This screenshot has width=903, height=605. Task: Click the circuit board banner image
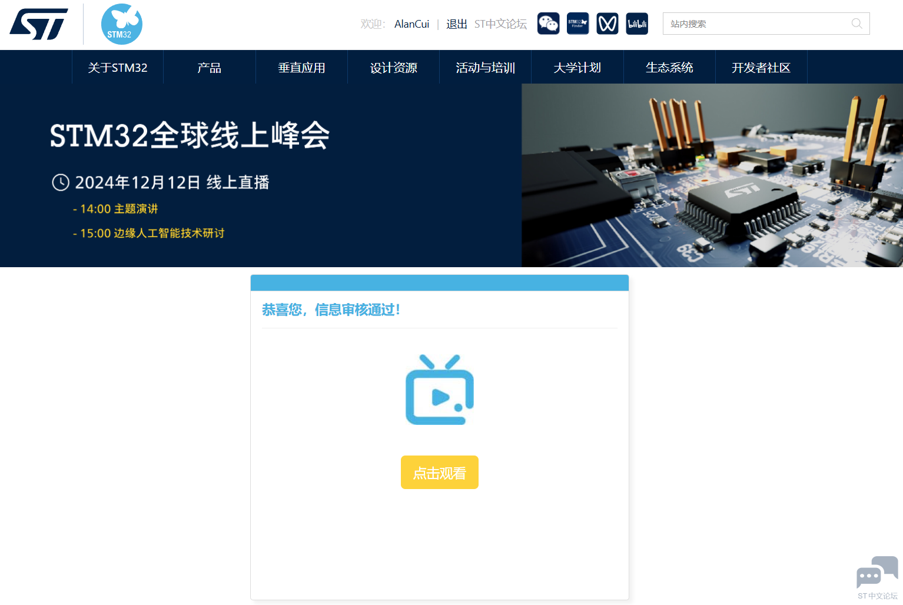coord(712,175)
